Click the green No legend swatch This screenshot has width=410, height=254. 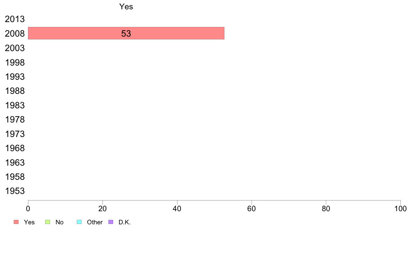[x=48, y=222]
